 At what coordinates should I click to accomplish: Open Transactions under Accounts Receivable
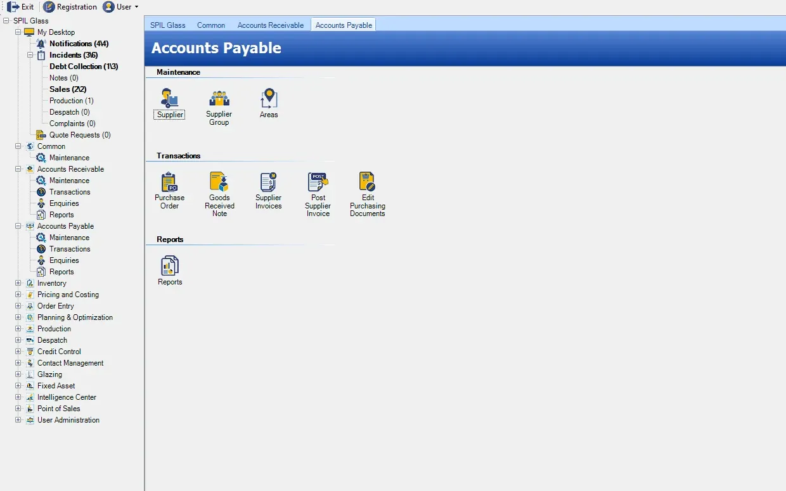pos(70,192)
